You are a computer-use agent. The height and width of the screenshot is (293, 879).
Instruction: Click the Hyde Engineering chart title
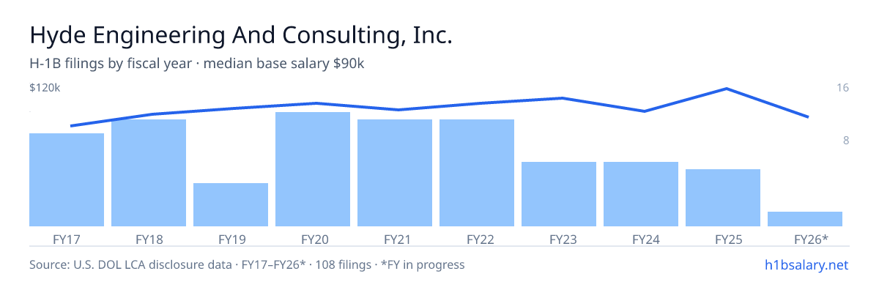pos(241,35)
